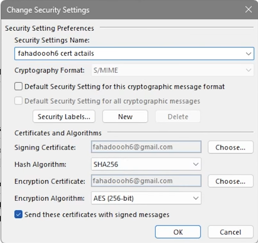Viewport: 258px width, 243px height.
Task: Enable default setting for this cryptographic message format
Action: (x=18, y=87)
